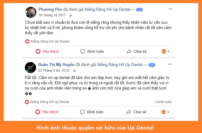Image resolution: width=202 pixels, height=133 pixels.
Task: Click the globe privacy icon beside 16 Tháng 10 2017
Action: 70,15
